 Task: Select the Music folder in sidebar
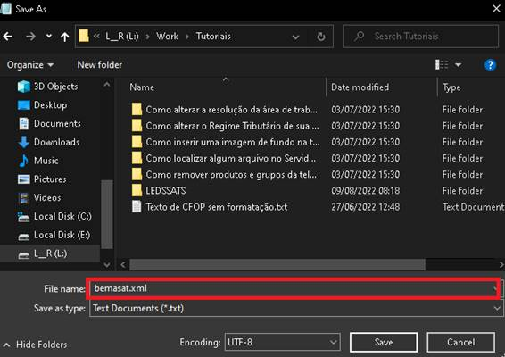(38, 161)
